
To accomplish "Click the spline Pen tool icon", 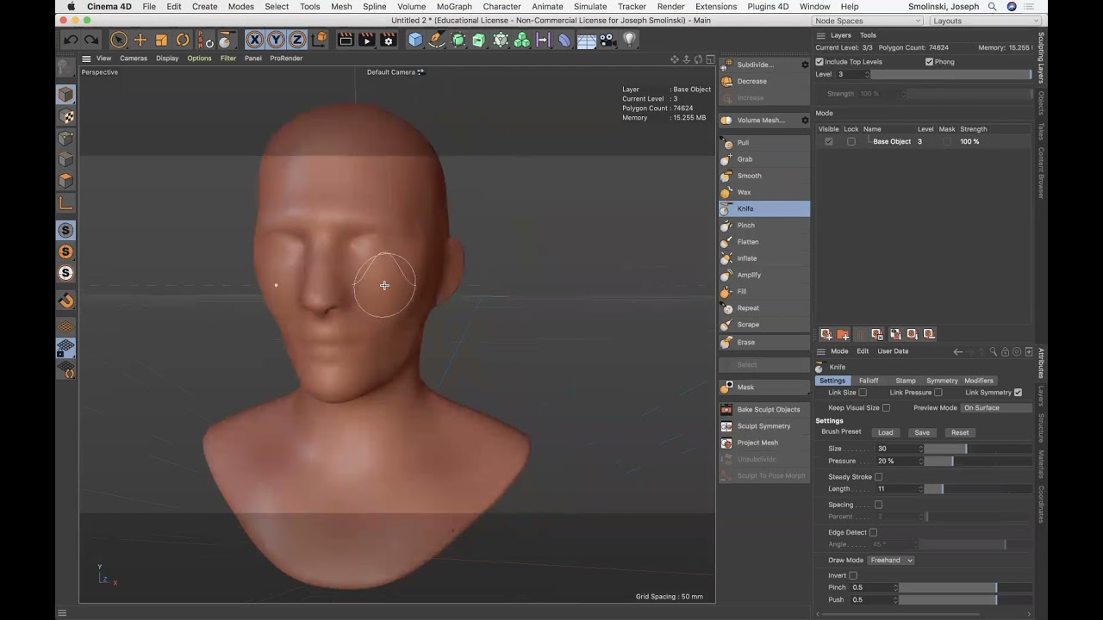I will (x=437, y=40).
